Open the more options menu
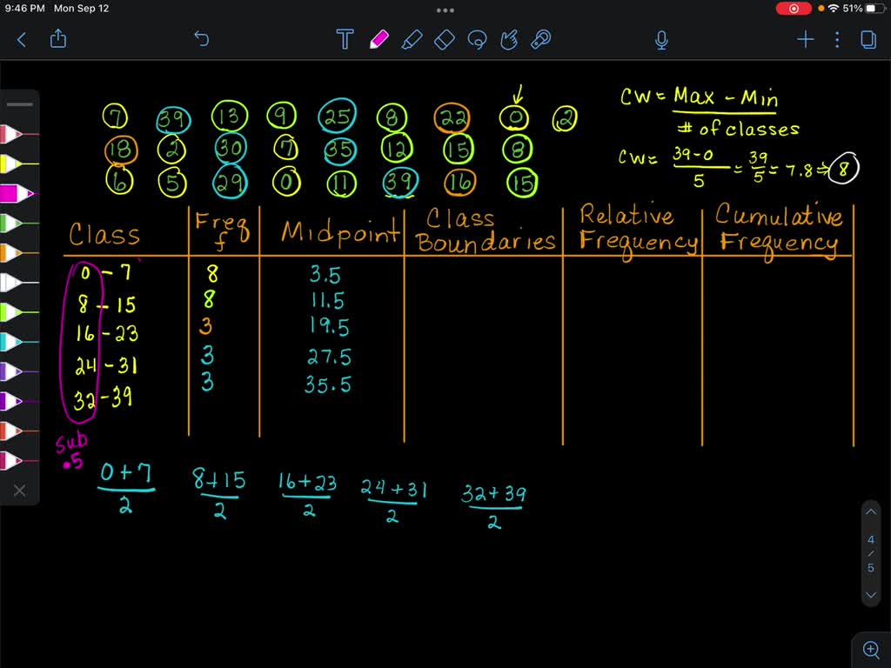Screen dimensions: 891x668 (836, 39)
